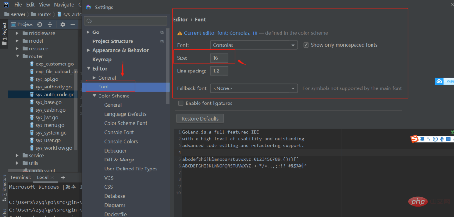Expand the service folder
Viewport: 455px width, 217px height.
tap(17, 156)
